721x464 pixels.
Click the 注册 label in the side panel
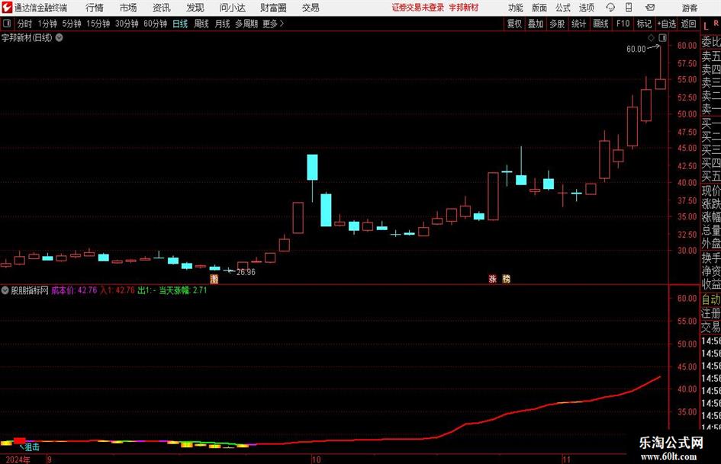click(711, 313)
